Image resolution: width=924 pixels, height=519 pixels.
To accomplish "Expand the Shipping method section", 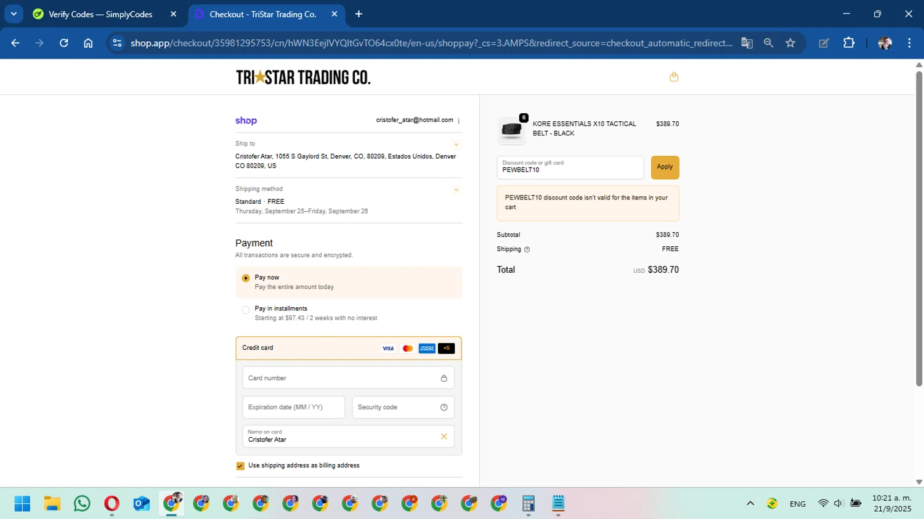I will point(456,190).
